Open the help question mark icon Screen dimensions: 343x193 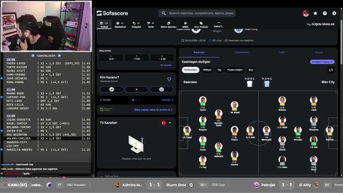click(x=325, y=13)
